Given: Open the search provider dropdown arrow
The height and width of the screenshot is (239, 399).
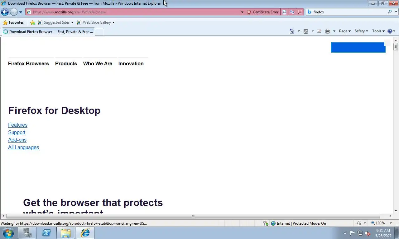Looking at the screenshot, I should pos(395,12).
